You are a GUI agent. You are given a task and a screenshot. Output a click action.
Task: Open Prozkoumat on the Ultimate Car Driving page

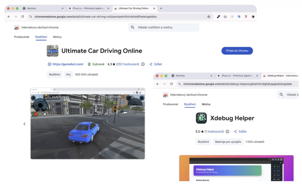pos(22,37)
